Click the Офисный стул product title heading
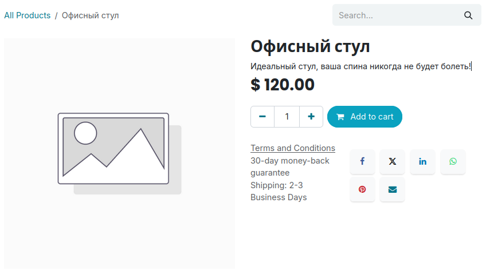Screen dimensions: 486x274 (x=310, y=46)
